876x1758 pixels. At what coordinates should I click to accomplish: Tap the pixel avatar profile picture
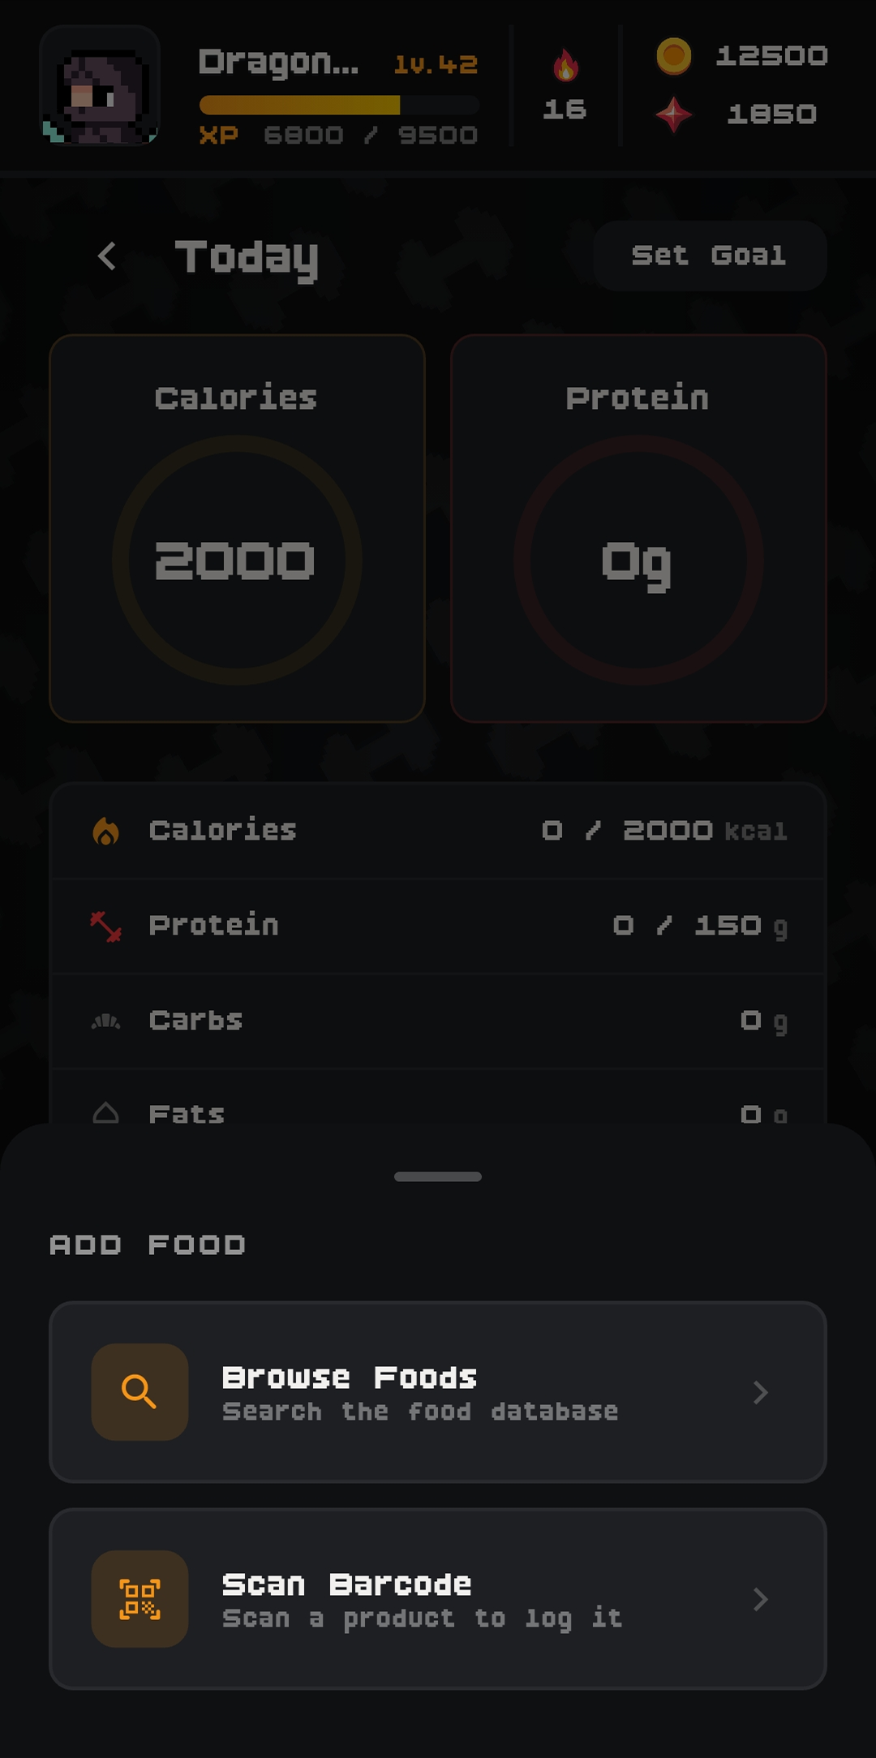click(100, 86)
